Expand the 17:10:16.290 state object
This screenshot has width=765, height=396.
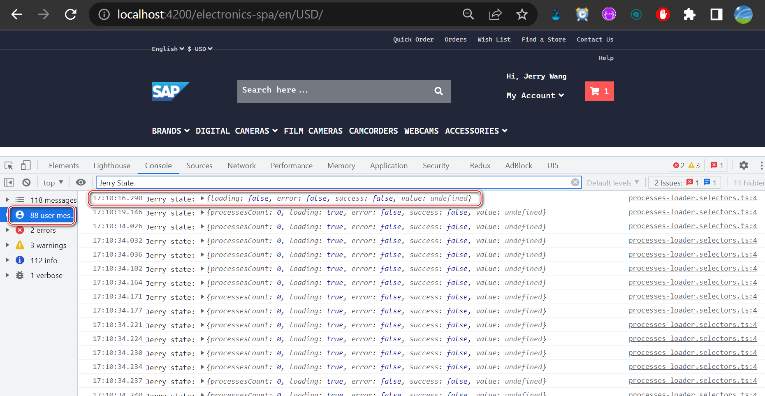202,198
